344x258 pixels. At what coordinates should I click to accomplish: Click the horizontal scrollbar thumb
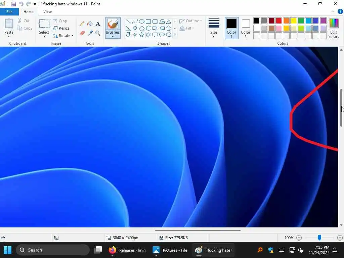click(198, 230)
